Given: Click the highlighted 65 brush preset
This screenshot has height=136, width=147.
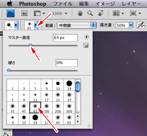Looking at the screenshot, I should [x=35, y=108].
